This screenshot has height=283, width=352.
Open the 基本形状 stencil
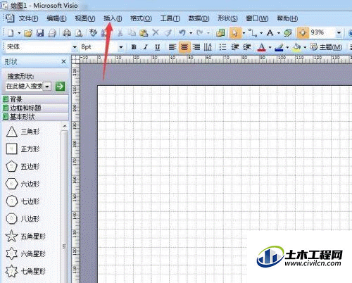pos(35,117)
